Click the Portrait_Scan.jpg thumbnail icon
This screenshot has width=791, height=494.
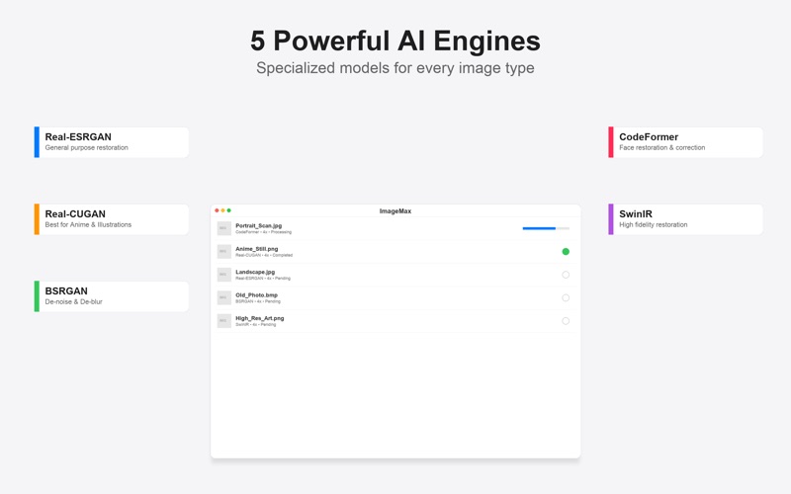click(224, 228)
